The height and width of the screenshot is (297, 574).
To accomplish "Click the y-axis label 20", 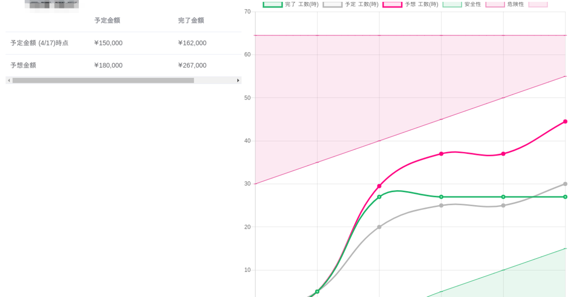I will (247, 227).
